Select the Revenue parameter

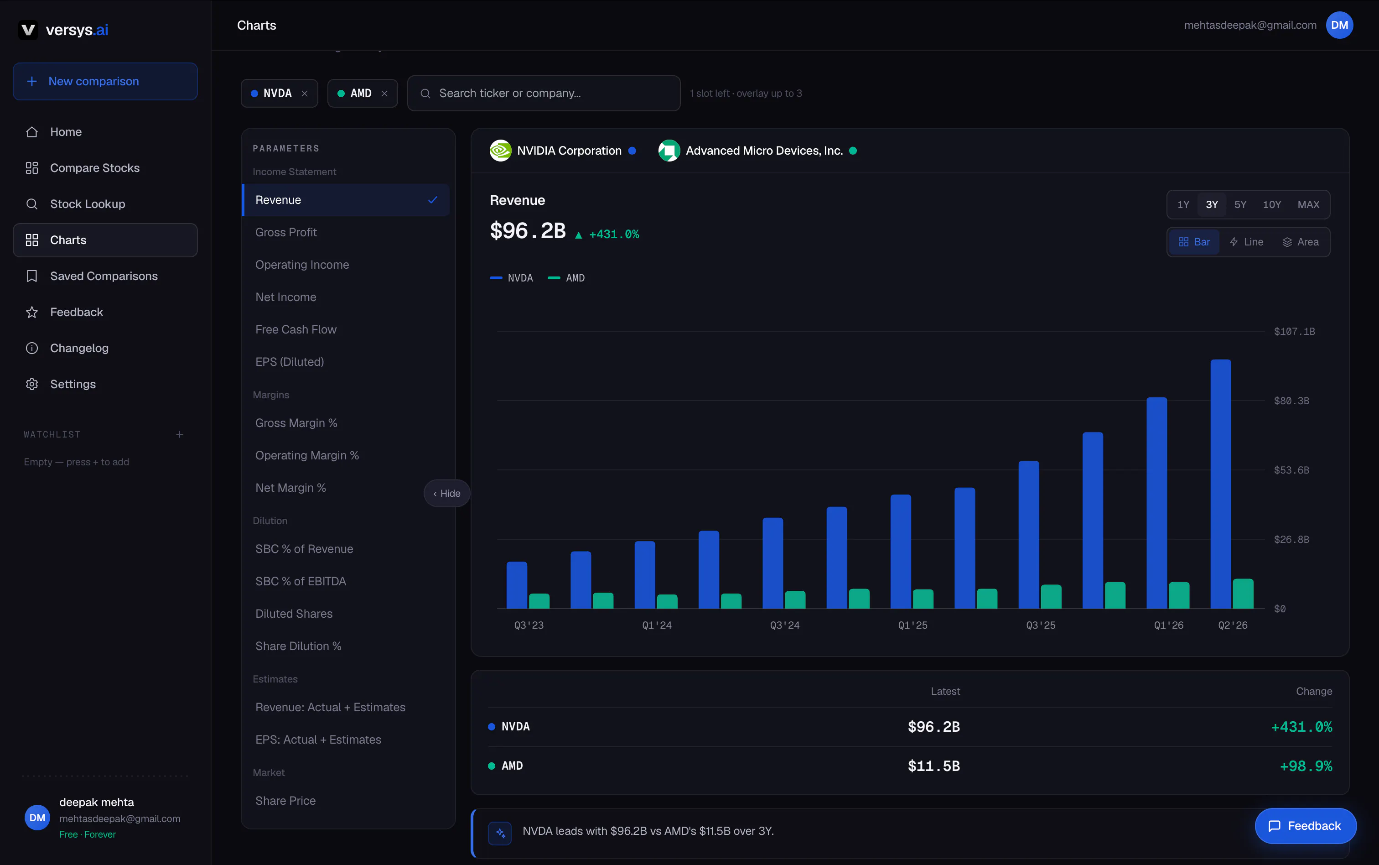(x=346, y=200)
